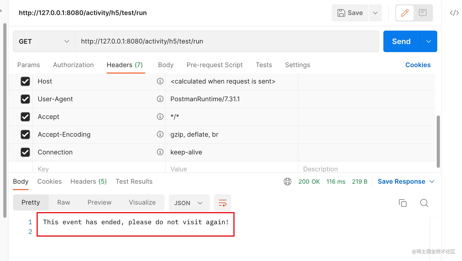The image size is (462, 261).
Task: Click the Save floppy disk icon
Action: 341,13
